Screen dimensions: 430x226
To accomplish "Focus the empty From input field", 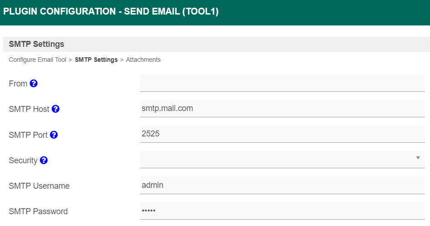I will [282, 83].
